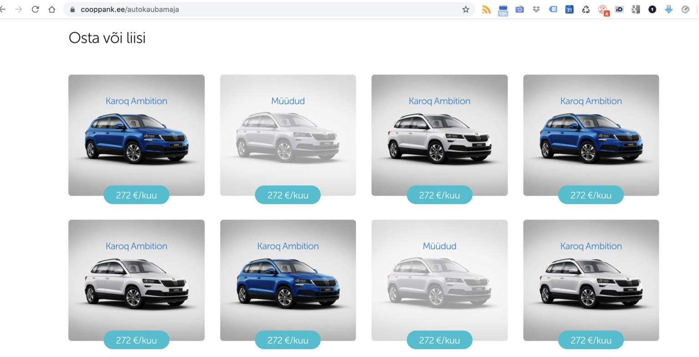This screenshot has height=357, width=699.
Task: Bookmark this page with the star icon
Action: 466,10
